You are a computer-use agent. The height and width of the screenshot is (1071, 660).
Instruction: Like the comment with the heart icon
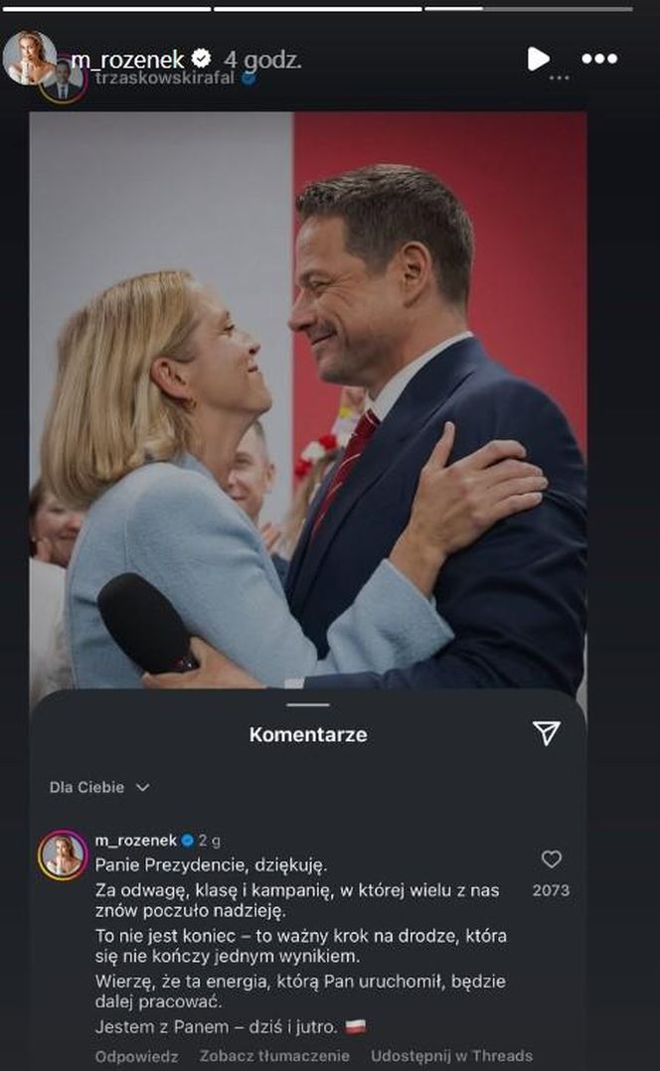tap(551, 859)
